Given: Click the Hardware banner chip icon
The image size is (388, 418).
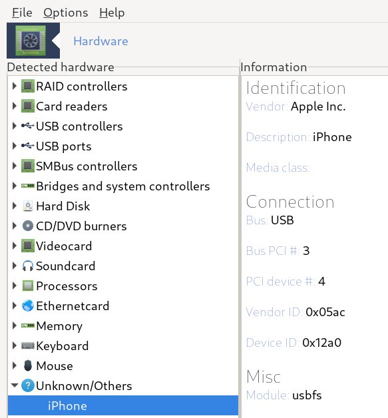Looking at the screenshot, I should [x=31, y=41].
